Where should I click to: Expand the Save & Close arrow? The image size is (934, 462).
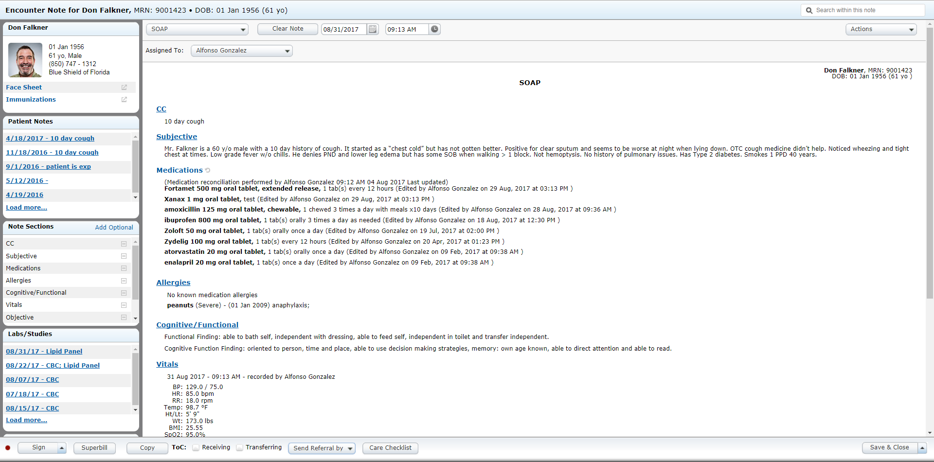[x=922, y=448]
